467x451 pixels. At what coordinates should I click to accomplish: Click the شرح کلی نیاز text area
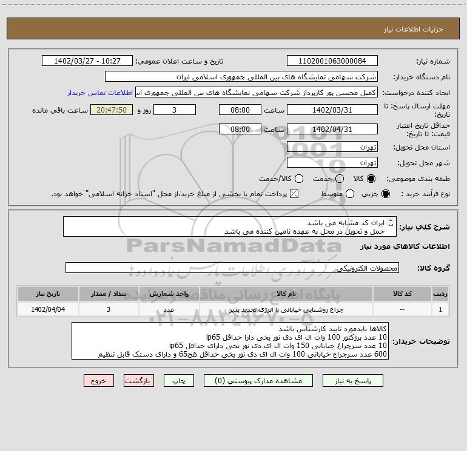tap(230, 227)
